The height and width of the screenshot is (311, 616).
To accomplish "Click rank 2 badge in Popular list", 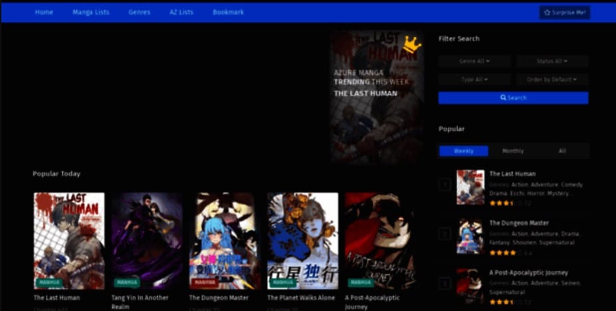I will 445,234.
